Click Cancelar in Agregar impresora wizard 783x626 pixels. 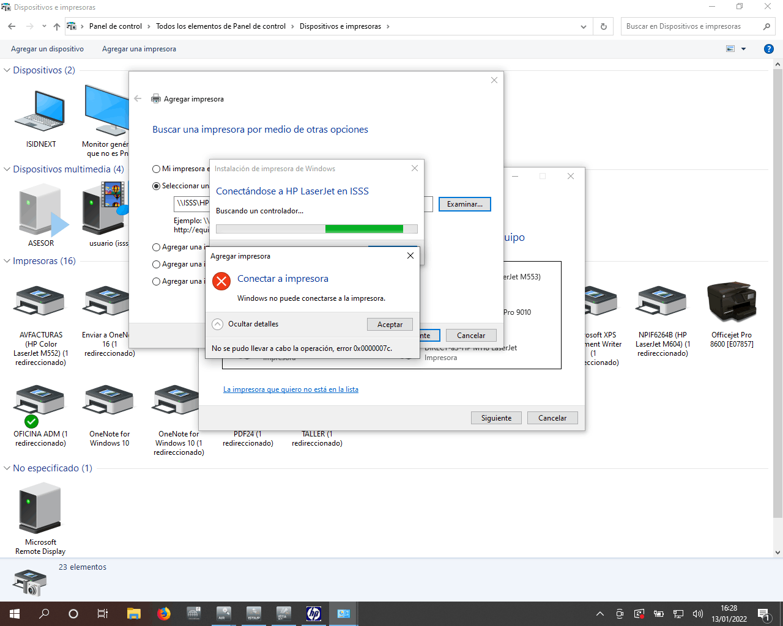tap(471, 336)
